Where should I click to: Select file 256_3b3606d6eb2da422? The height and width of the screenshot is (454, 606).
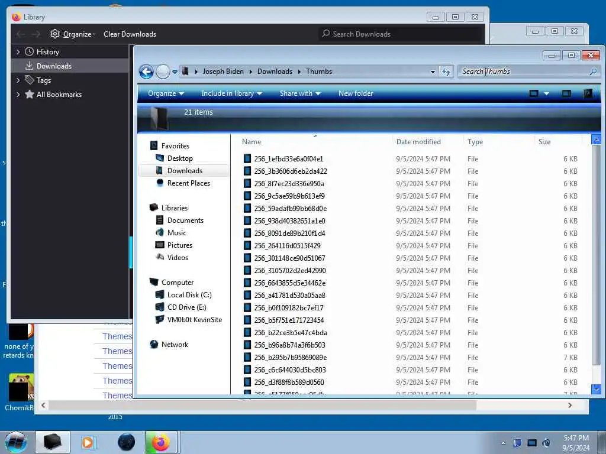[290, 171]
